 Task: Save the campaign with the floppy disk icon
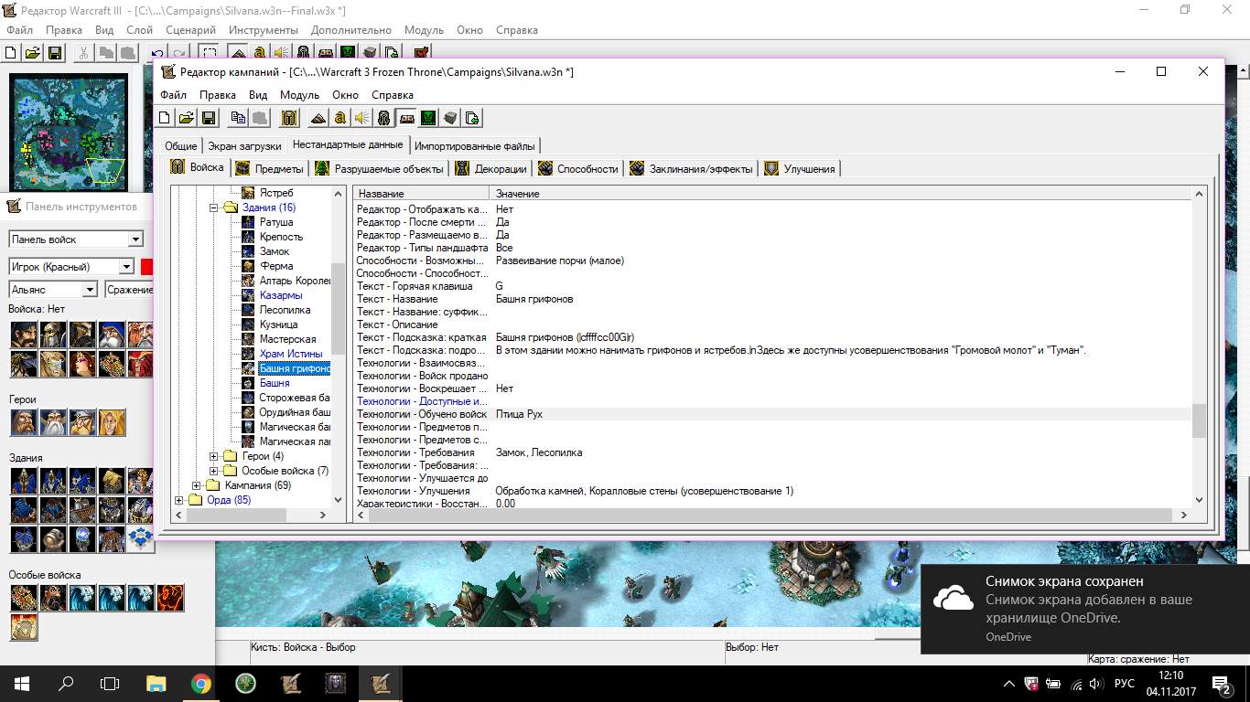tap(209, 117)
